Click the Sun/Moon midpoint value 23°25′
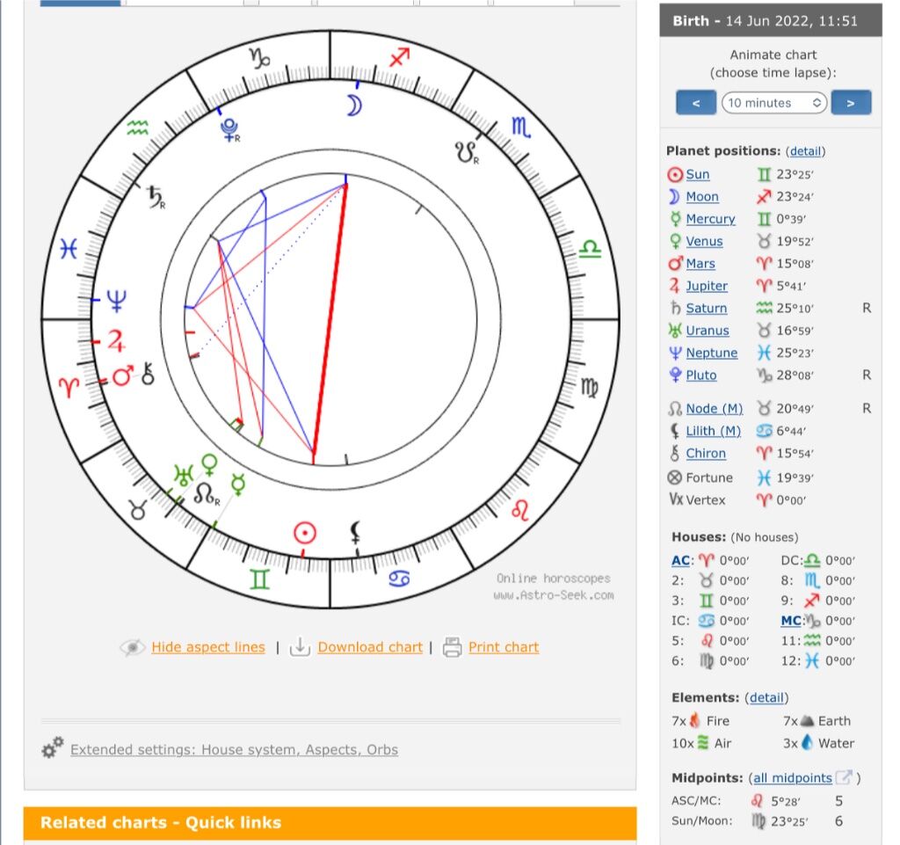The height and width of the screenshot is (845, 900). 789,821
